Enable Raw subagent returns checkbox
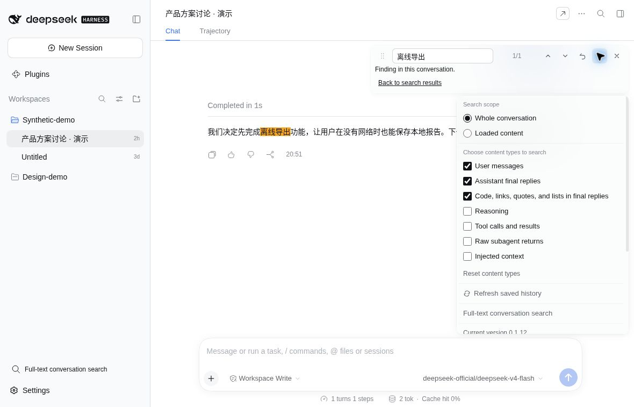 click(x=467, y=241)
